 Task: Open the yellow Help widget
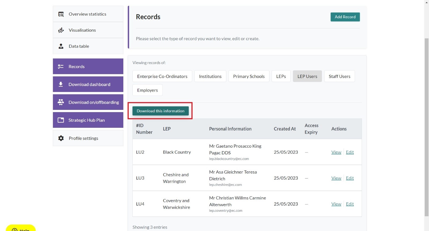(x=21, y=228)
